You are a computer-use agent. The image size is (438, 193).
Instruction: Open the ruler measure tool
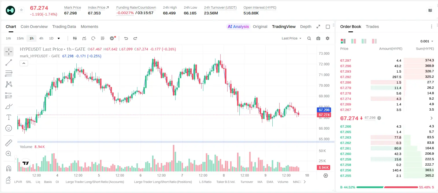coord(9,143)
